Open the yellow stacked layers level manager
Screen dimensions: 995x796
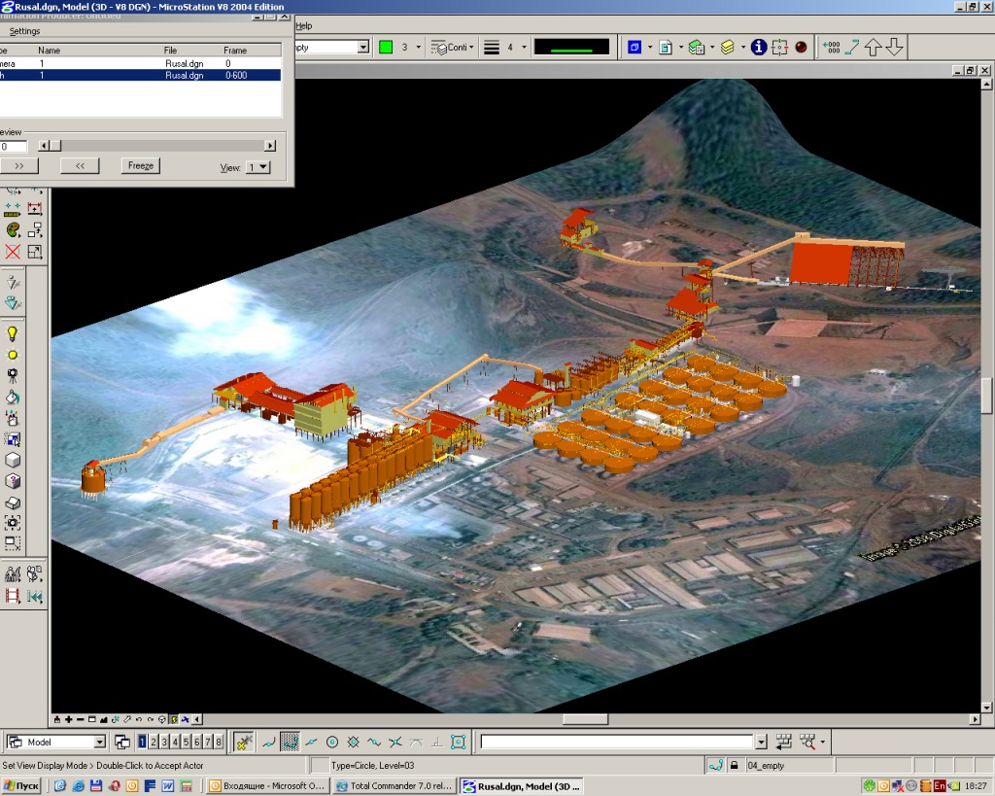(x=727, y=47)
